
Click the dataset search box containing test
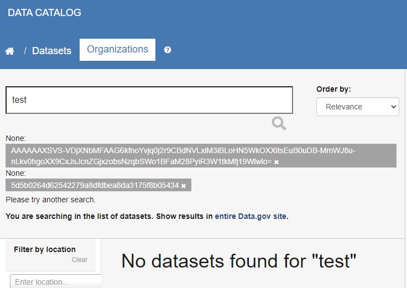pos(149,100)
